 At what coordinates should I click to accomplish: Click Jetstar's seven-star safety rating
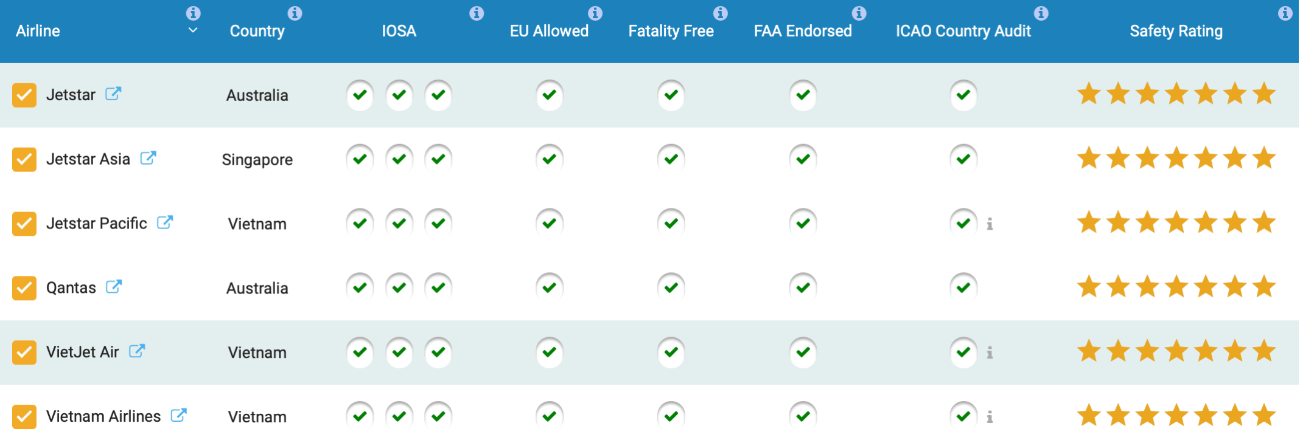click(1176, 94)
